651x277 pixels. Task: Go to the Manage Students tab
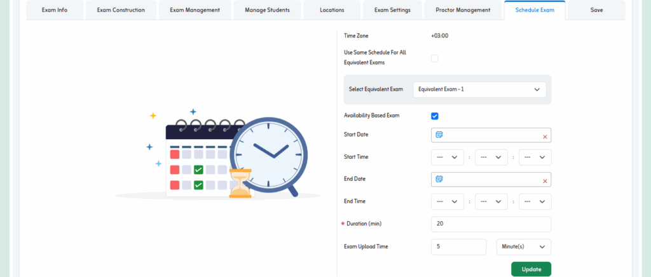pyautogui.click(x=266, y=10)
